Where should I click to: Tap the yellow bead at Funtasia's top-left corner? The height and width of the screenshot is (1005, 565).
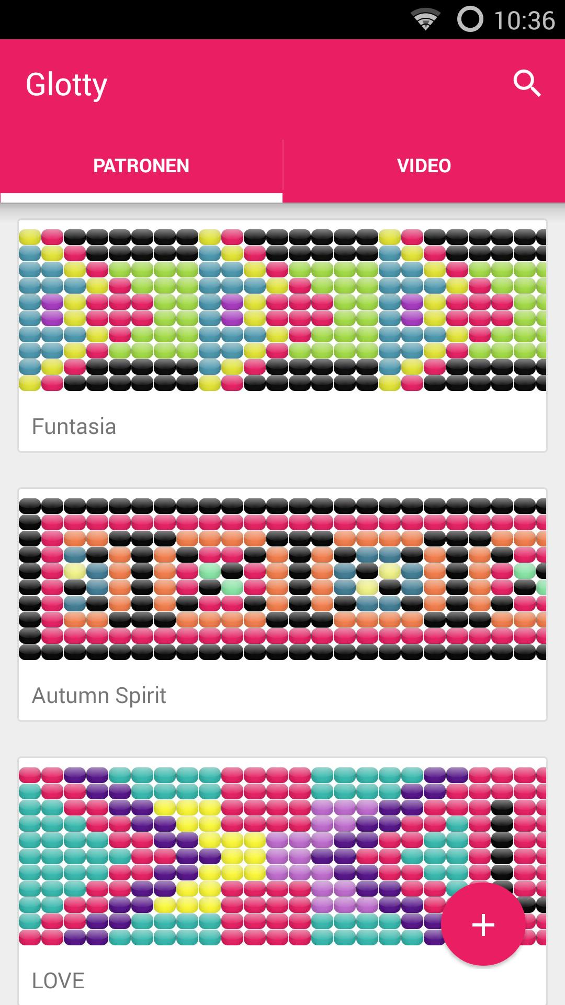pyautogui.click(x=30, y=237)
